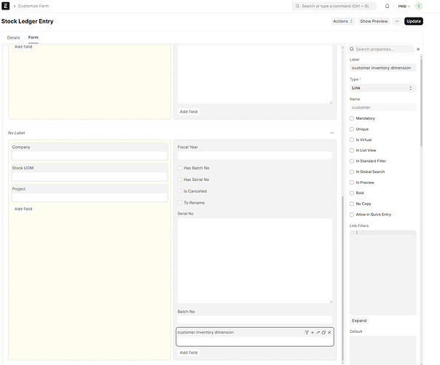Open the section options ellipsis menu
This screenshot has height=365, width=440.
pyautogui.click(x=332, y=133)
